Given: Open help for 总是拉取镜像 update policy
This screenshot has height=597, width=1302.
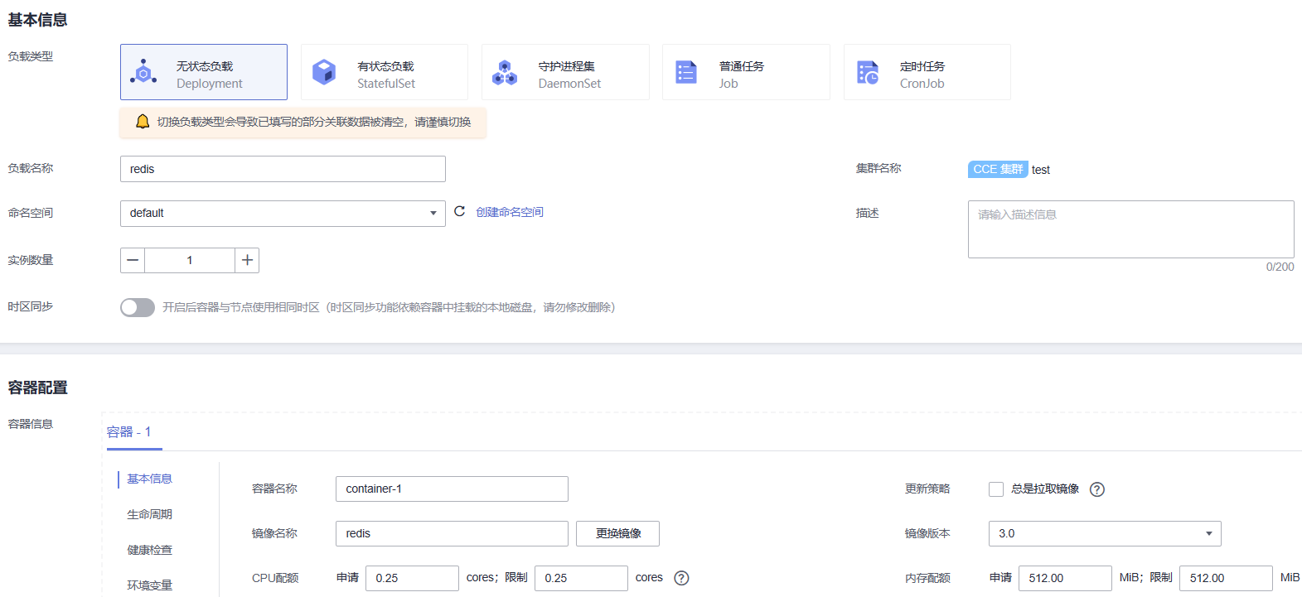Looking at the screenshot, I should pos(1097,489).
